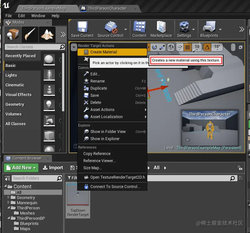Viewport: 250px width, 233px height.
Task: Select the scale transform gizmo icon
Action: [162, 47]
